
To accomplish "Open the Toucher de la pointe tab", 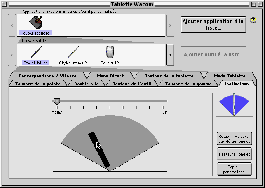I will [38, 84].
